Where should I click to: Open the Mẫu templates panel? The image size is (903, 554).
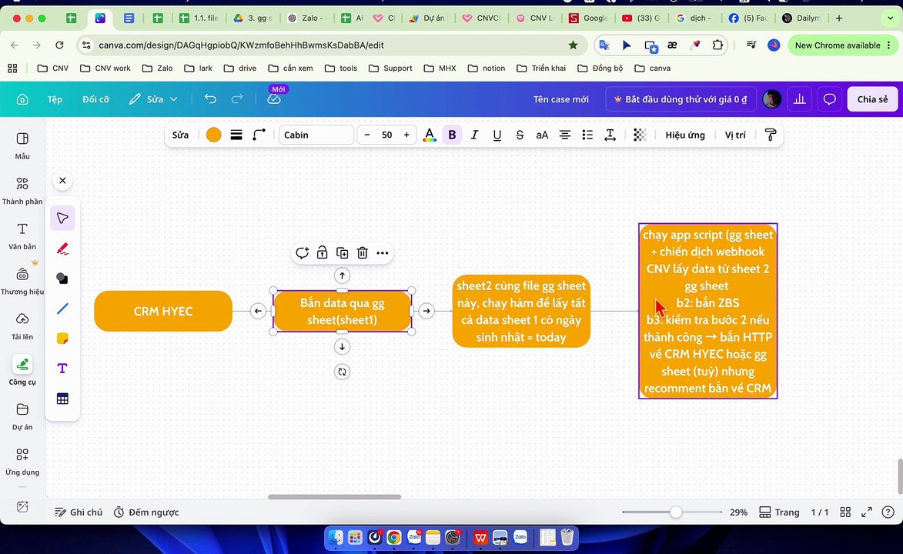click(x=22, y=145)
